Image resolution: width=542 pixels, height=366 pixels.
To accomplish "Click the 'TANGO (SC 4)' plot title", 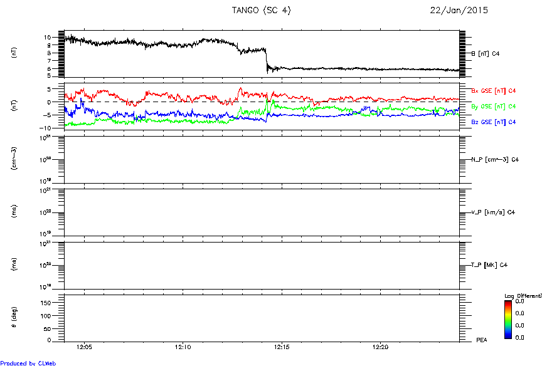I will (x=262, y=11).
